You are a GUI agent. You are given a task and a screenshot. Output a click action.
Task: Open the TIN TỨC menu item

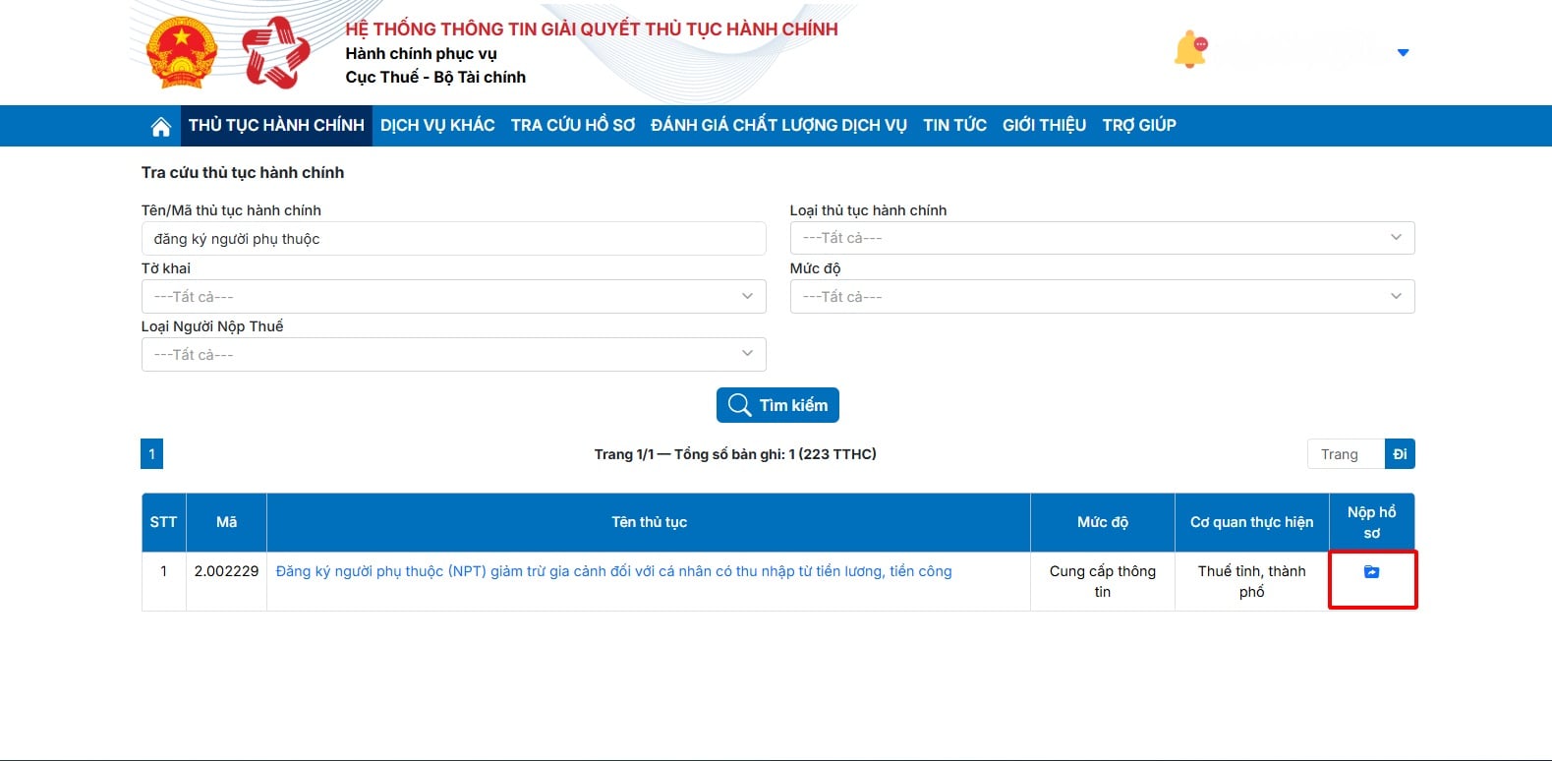tap(954, 126)
